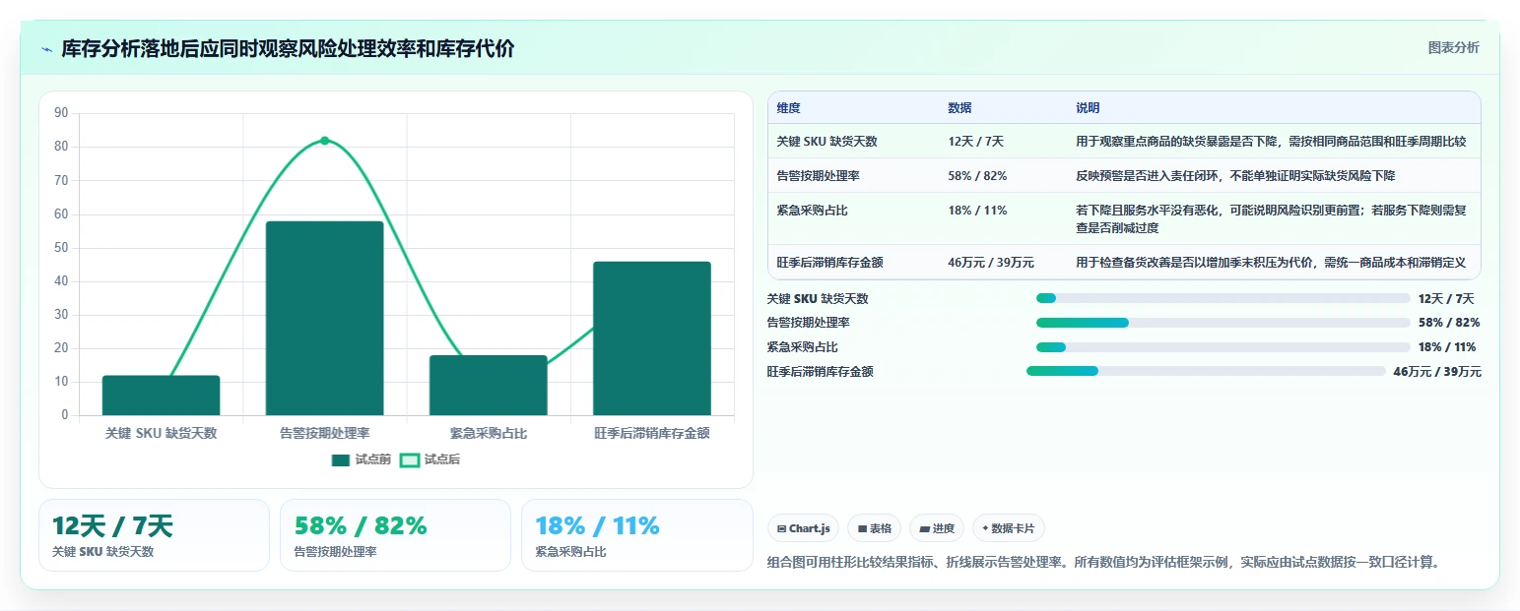Image resolution: width=1520 pixels, height=611 pixels.
Task: Click table cell 关键 SKU 缺货天数
Action: pyautogui.click(x=826, y=142)
